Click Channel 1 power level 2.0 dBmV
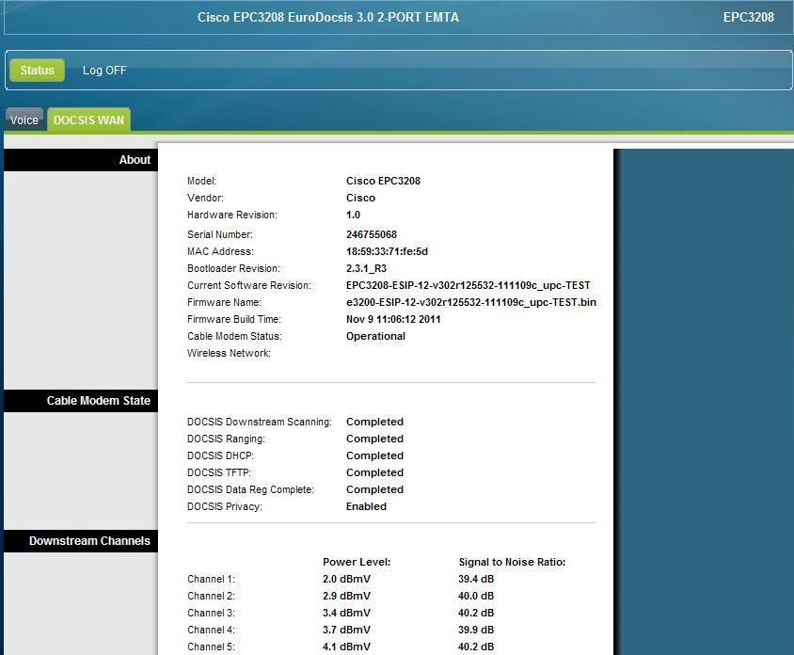 click(x=346, y=579)
